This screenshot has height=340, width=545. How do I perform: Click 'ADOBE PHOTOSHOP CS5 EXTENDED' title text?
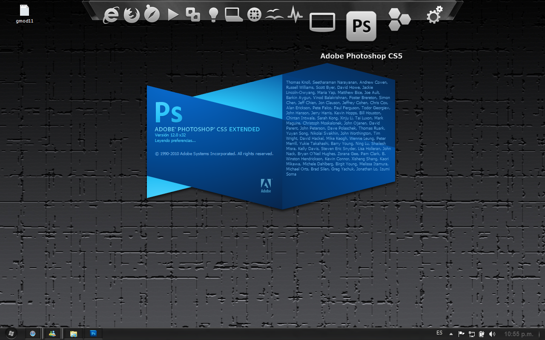[207, 129]
